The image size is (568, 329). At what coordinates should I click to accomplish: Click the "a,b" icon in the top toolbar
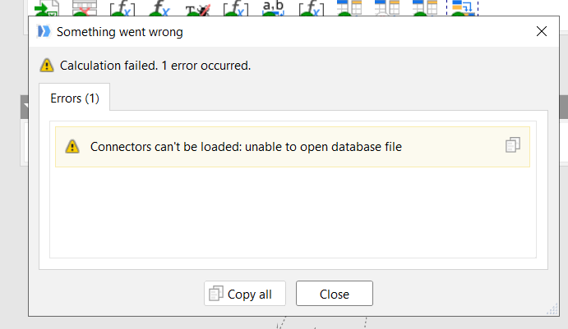coord(272,8)
